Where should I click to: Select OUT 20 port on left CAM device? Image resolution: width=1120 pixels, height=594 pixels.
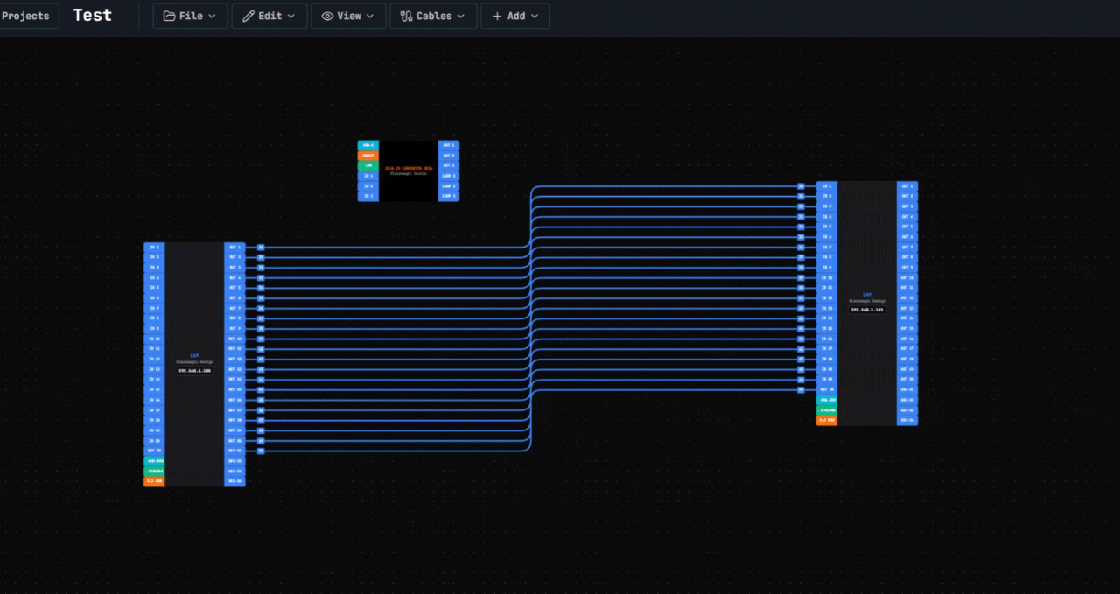click(x=234, y=441)
